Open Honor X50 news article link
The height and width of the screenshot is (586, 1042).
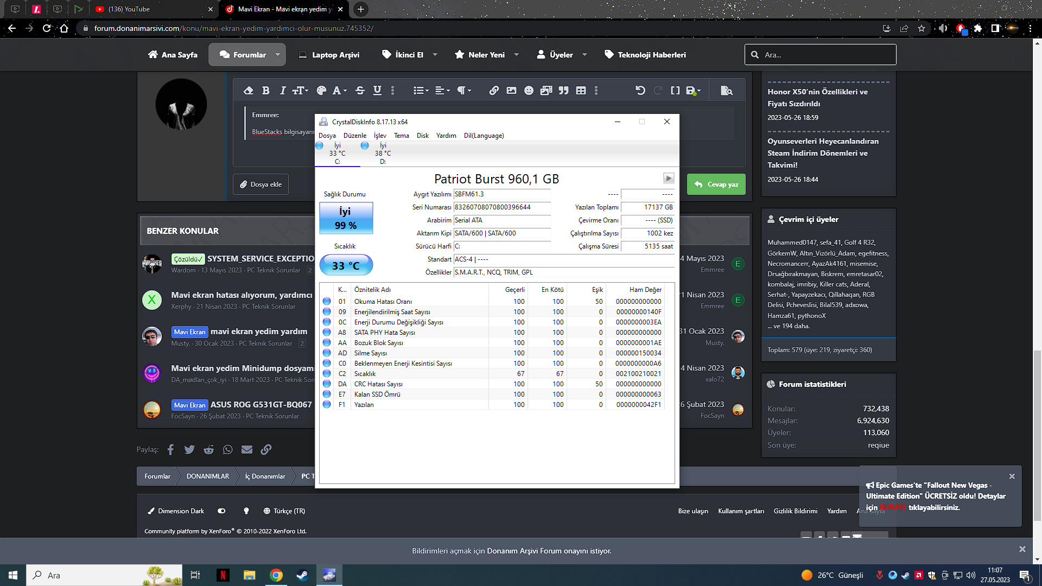pyautogui.click(x=817, y=98)
